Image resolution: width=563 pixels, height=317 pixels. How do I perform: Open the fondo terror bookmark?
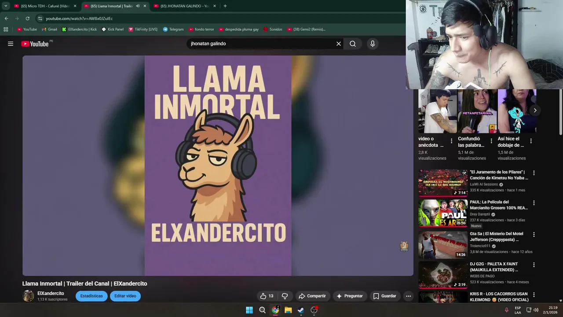pos(201,29)
